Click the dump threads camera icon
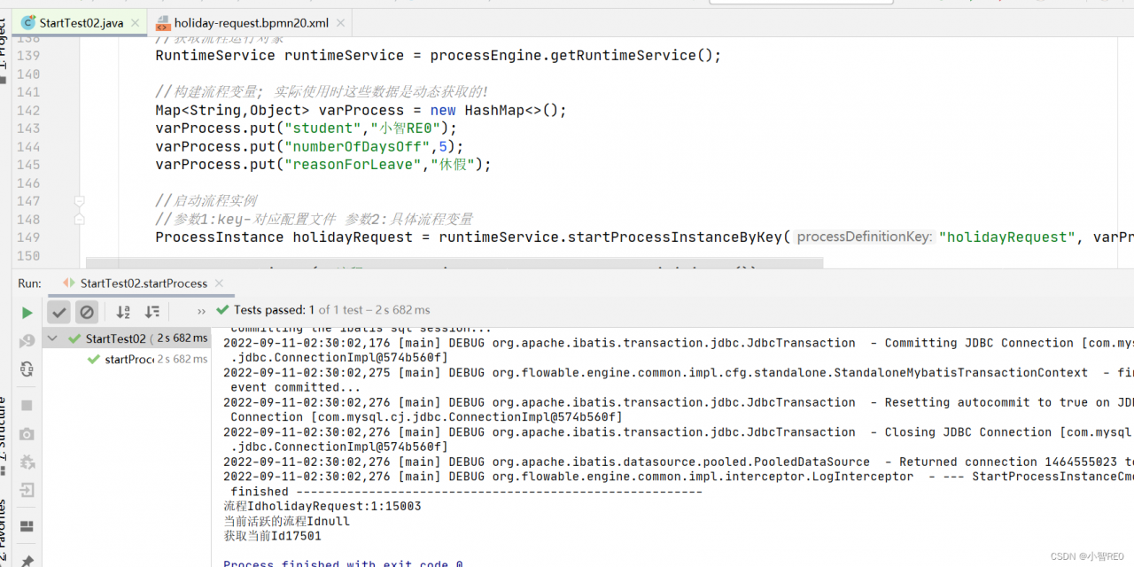 pos(27,433)
